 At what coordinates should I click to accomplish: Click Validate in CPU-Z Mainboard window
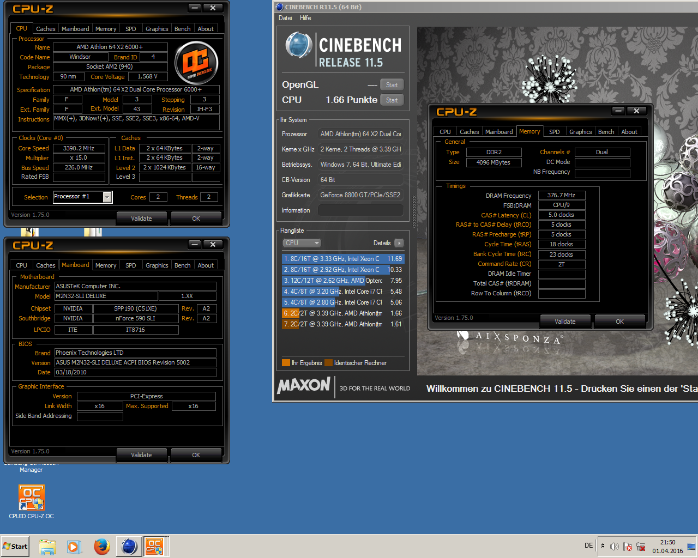pyautogui.click(x=142, y=455)
